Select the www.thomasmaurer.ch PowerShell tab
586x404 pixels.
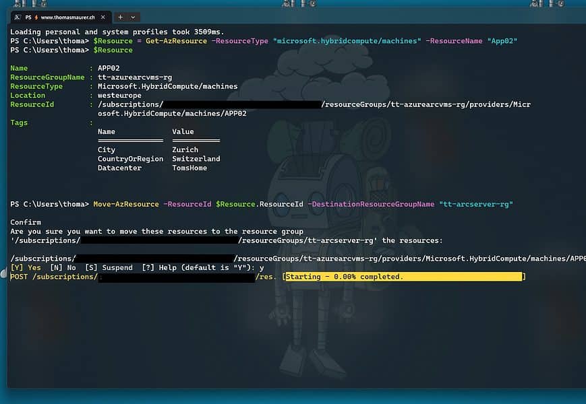click(x=61, y=17)
